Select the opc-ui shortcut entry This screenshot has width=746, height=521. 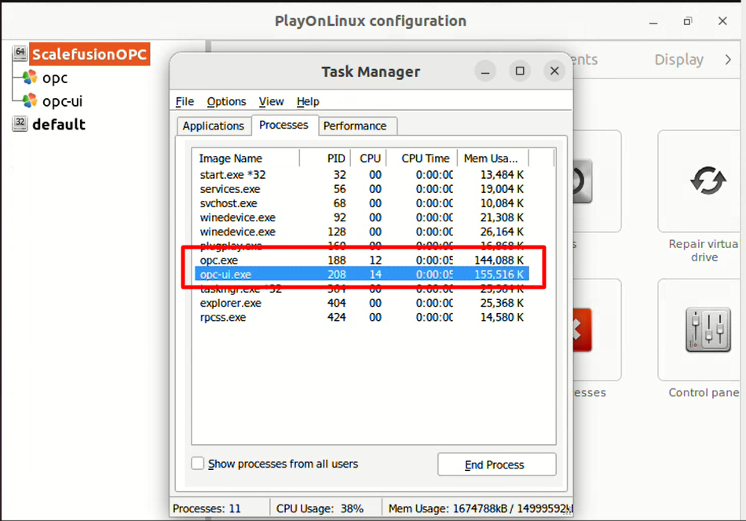point(62,100)
